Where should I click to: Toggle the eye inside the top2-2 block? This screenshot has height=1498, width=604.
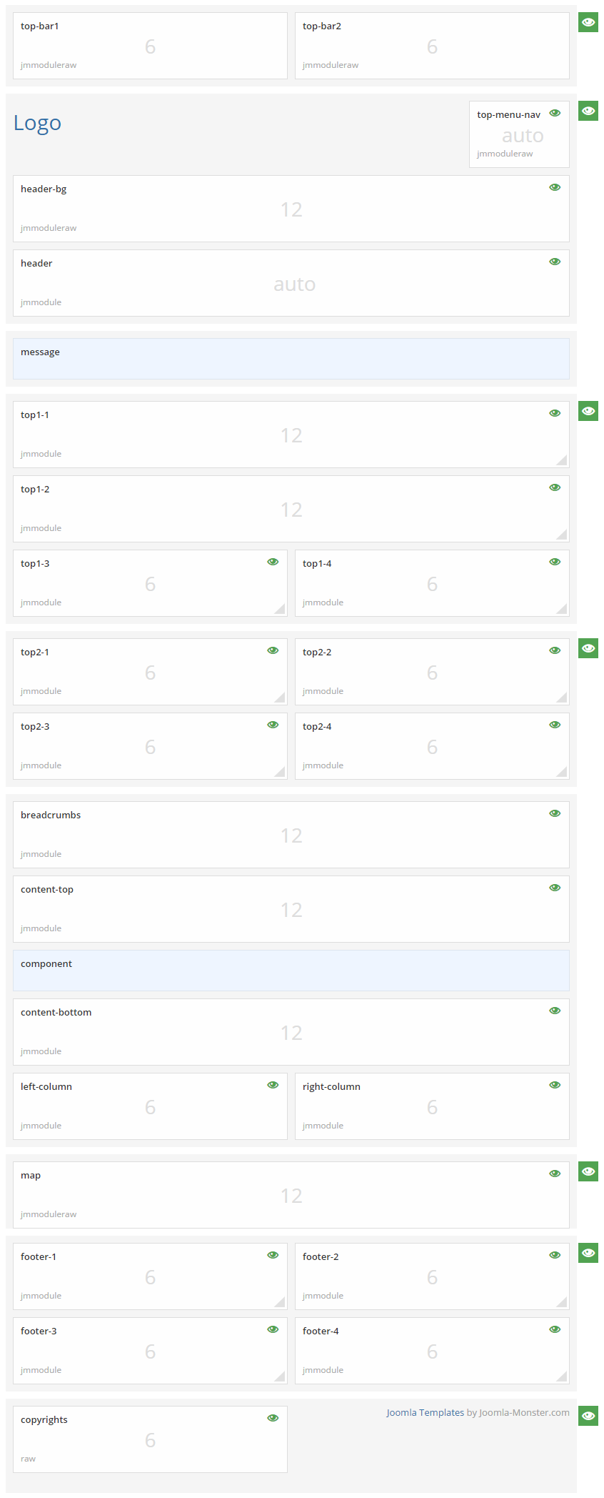pyautogui.click(x=555, y=650)
